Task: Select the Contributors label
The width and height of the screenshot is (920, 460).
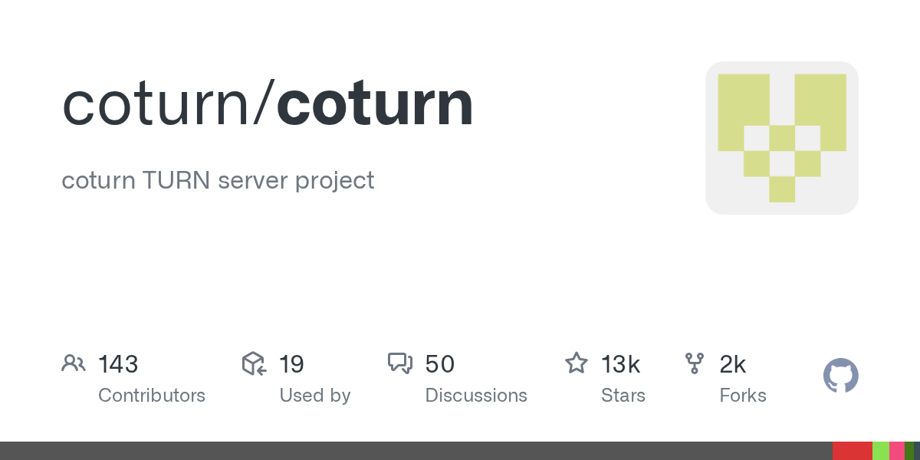Action: [x=152, y=396]
